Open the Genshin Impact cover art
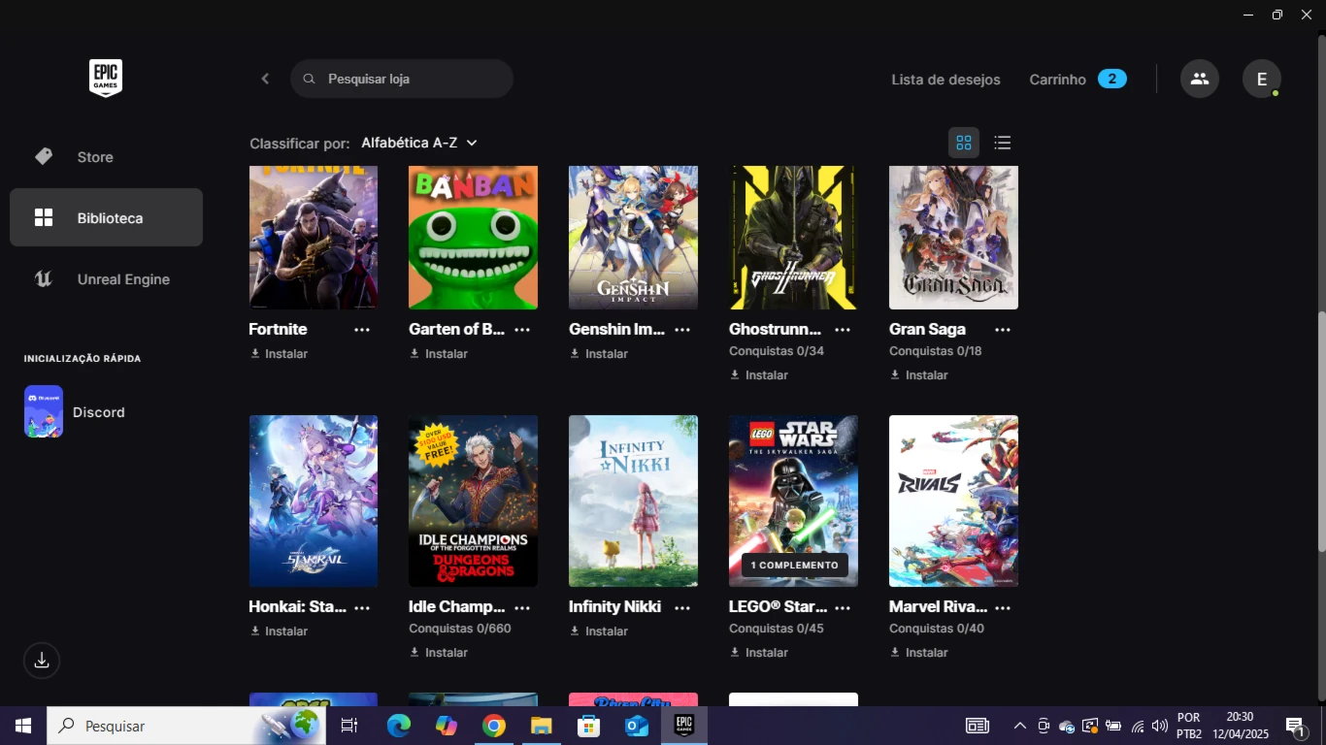 633,238
